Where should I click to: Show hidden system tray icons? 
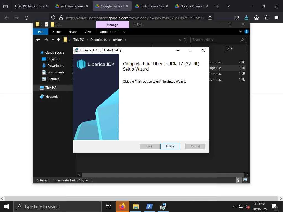234,206
